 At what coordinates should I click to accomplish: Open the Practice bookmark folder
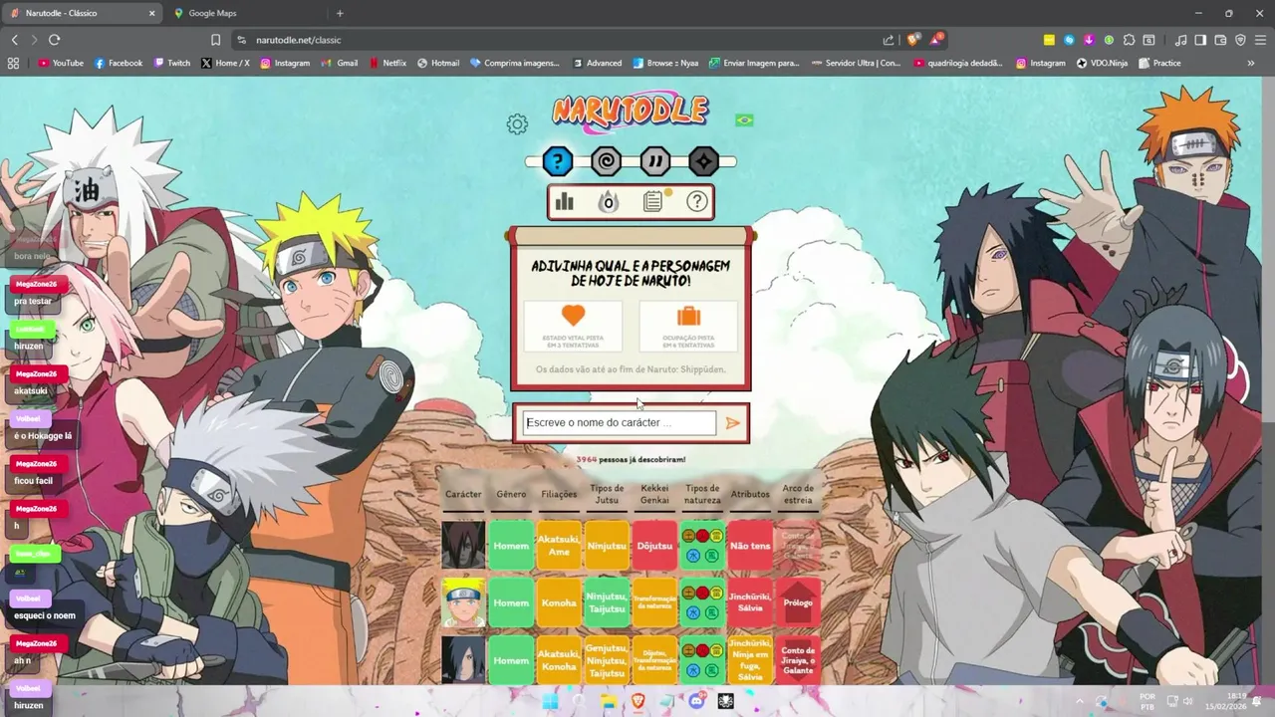pos(1159,63)
